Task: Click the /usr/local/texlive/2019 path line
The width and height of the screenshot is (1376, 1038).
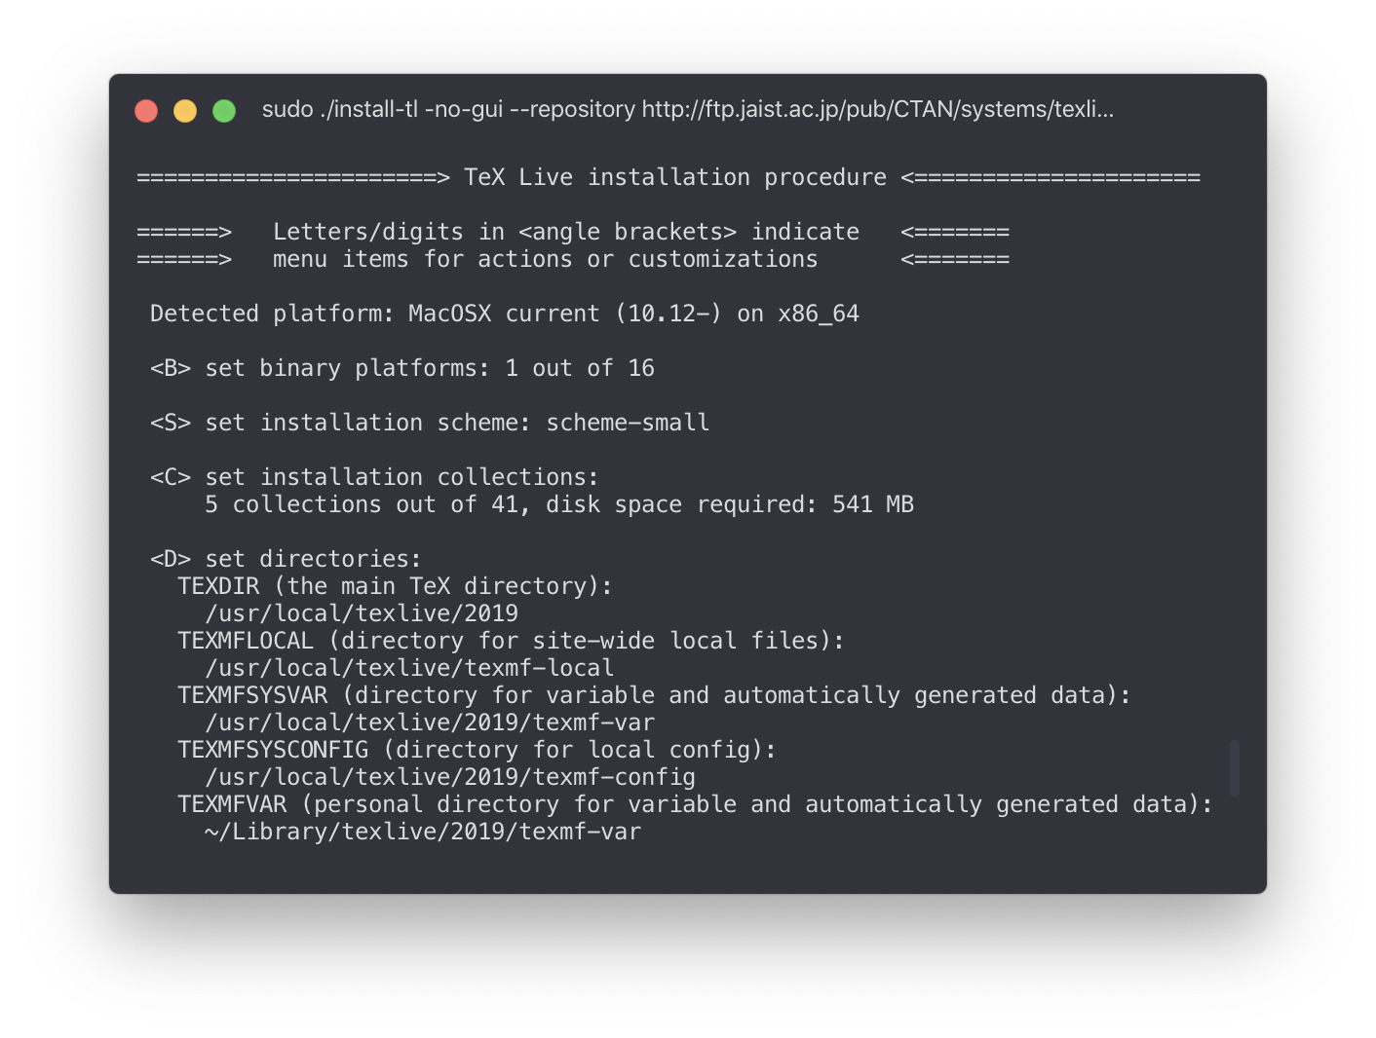Action: tap(362, 613)
